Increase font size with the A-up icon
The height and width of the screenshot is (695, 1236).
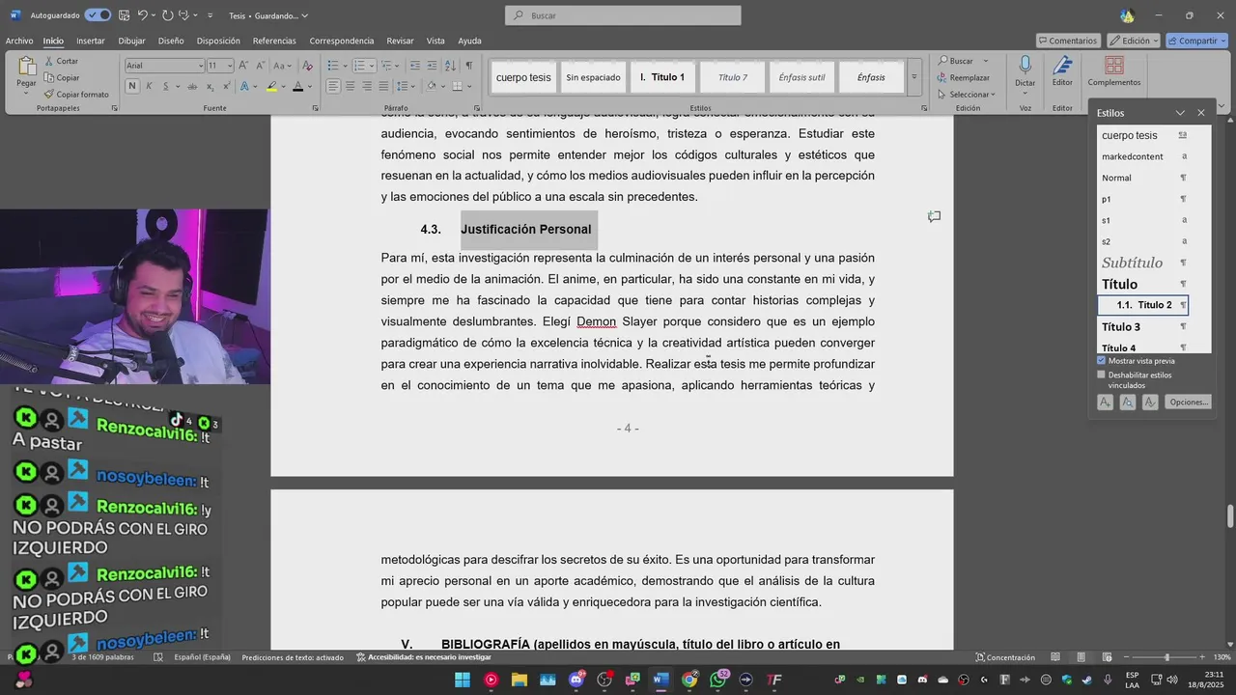click(x=243, y=66)
